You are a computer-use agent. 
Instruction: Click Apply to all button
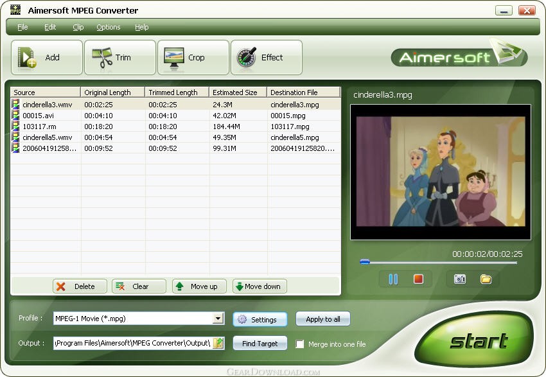[323, 319]
